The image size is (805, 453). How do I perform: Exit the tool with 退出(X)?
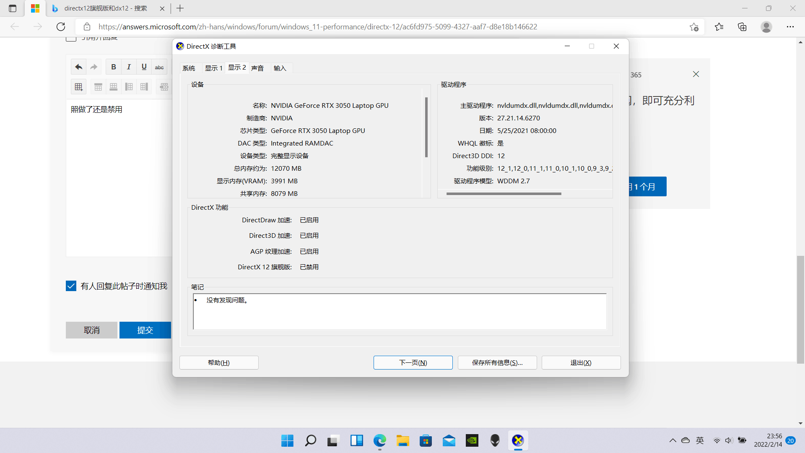click(581, 363)
